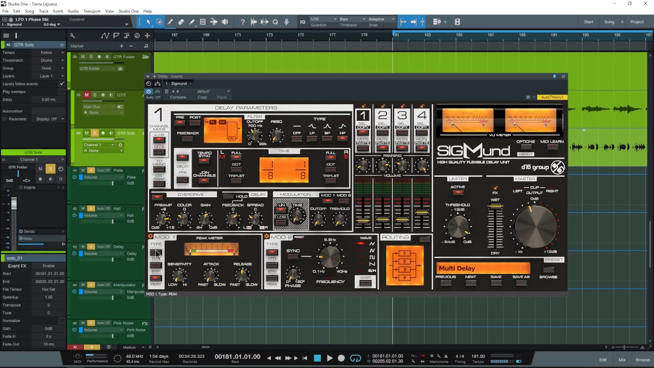The height and width of the screenshot is (368, 654).
Task: Open the Mix console tab
Action: point(622,360)
